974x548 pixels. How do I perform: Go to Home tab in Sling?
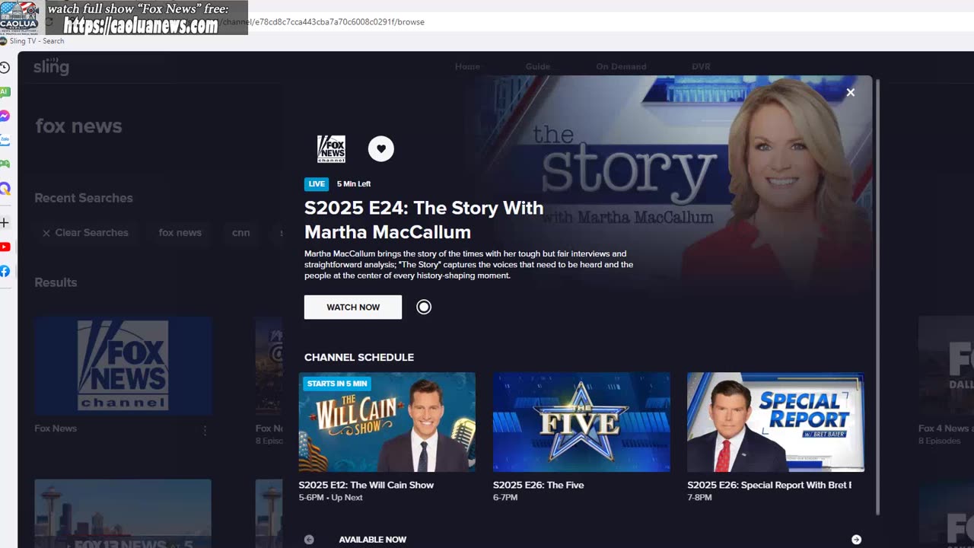coord(467,67)
